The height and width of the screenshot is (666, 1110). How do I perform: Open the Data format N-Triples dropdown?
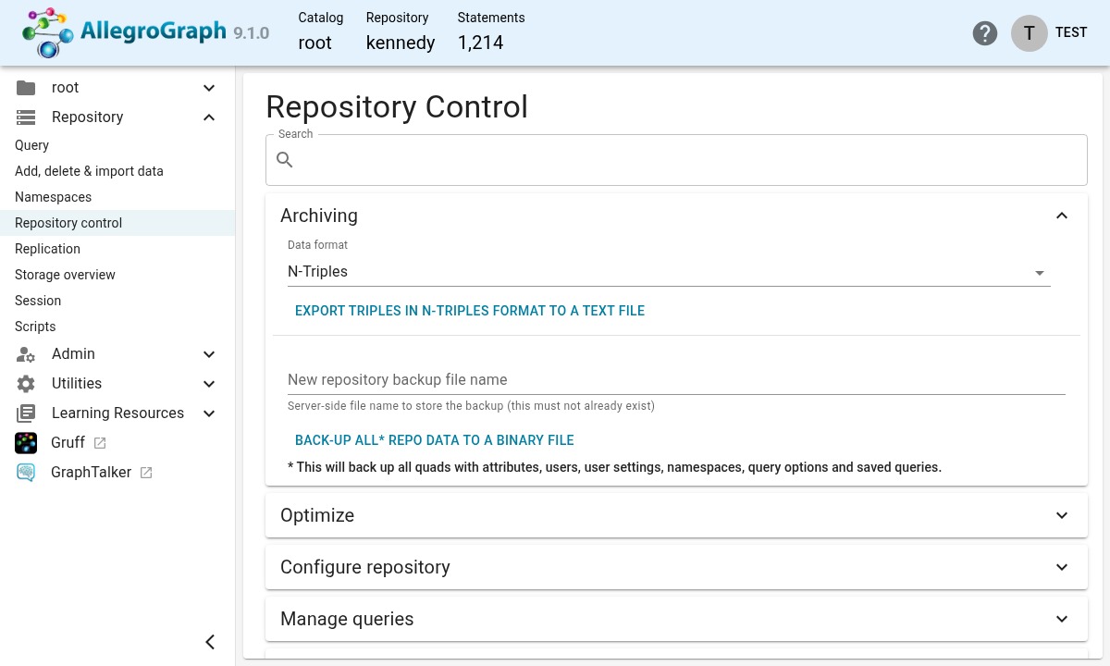[669, 272]
